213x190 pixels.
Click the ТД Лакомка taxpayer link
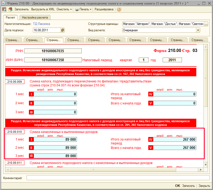[41, 24]
